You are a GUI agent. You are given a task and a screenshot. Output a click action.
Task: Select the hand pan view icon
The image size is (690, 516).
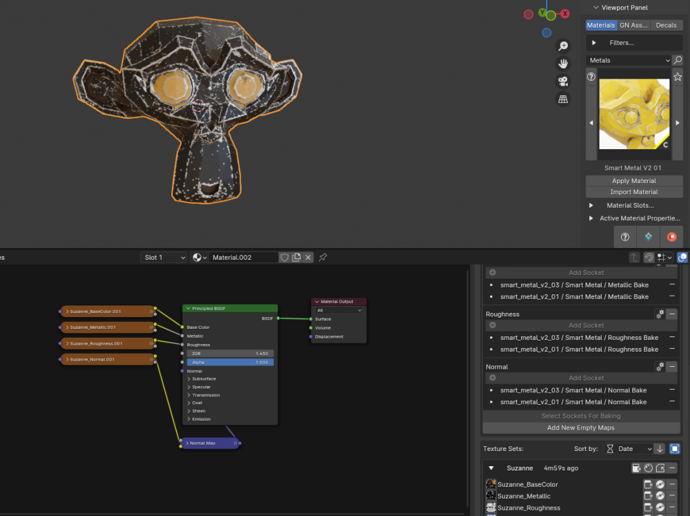563,64
